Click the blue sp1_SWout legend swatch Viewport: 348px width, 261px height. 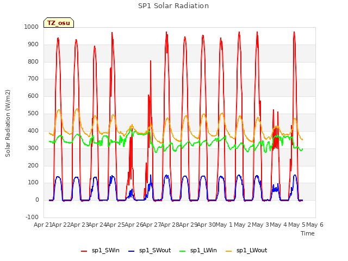(132, 251)
